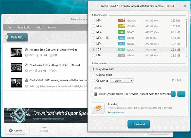This screenshot has height=138, width=191.
Task: Choose the Convert to radio button
Action: pyautogui.click(x=94, y=81)
